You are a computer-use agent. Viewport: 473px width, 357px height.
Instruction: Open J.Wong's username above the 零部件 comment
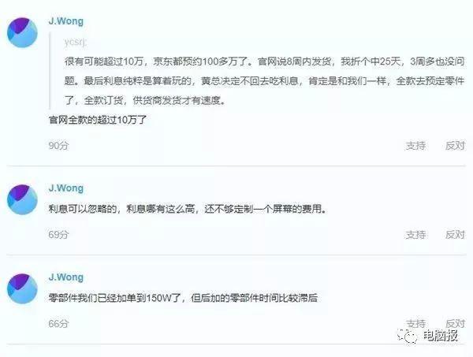tap(65, 277)
